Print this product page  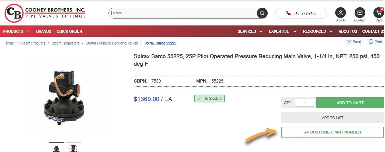[375, 42]
